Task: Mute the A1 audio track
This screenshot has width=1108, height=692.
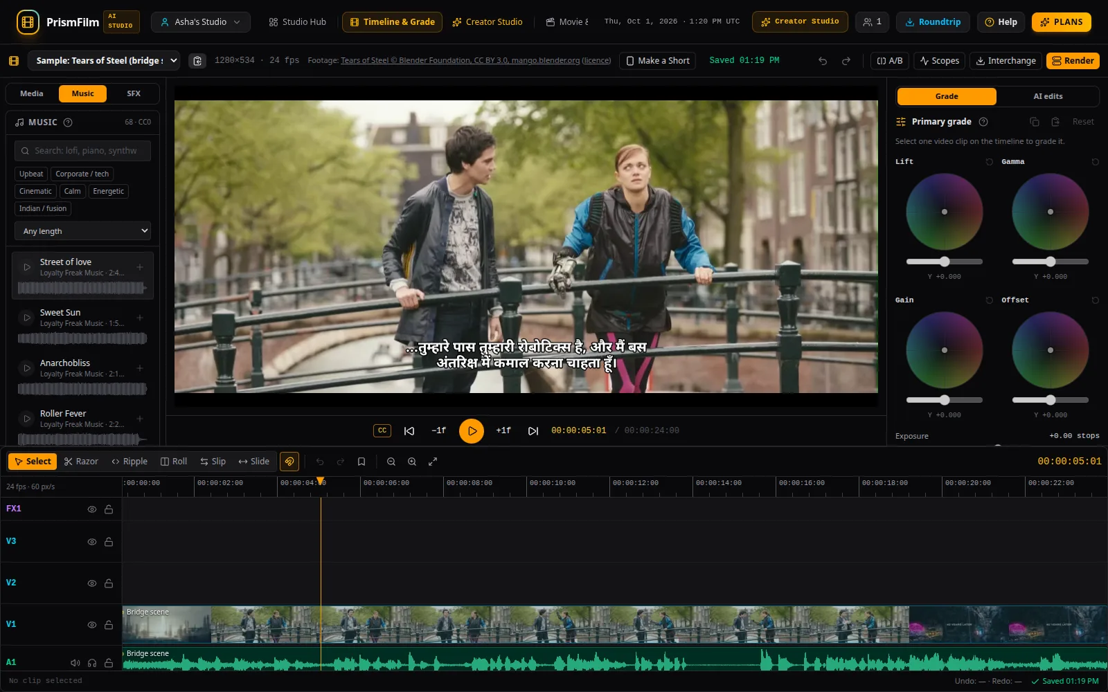Action: 75,663
